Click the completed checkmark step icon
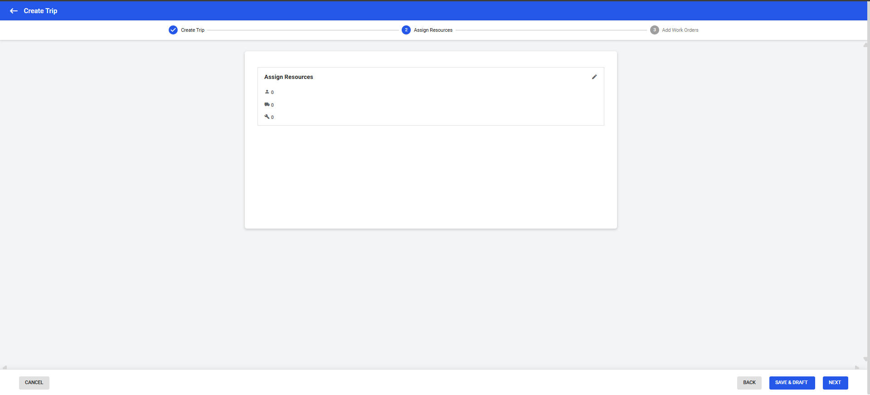 pyautogui.click(x=173, y=30)
